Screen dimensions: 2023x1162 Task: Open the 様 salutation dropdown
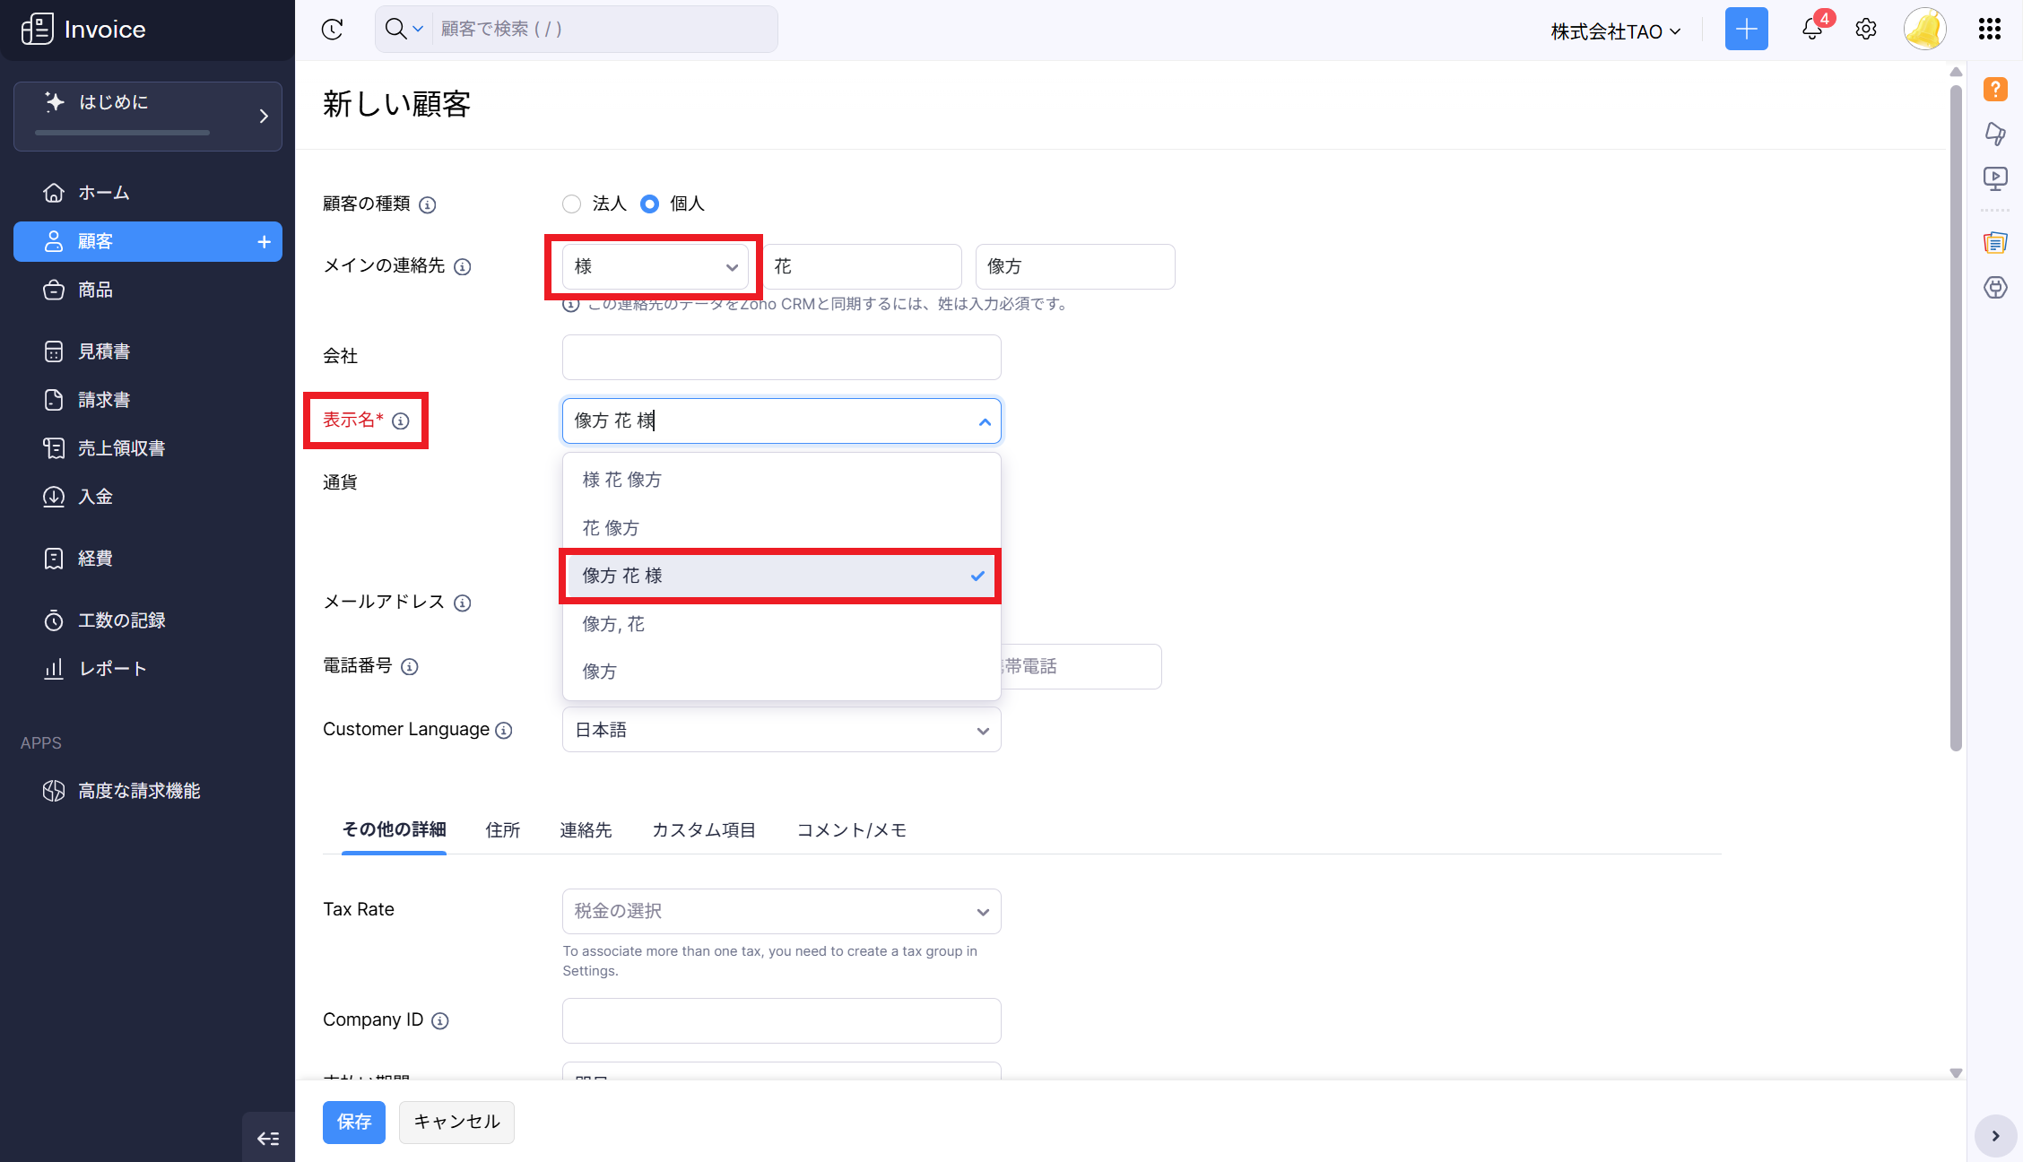tap(656, 267)
